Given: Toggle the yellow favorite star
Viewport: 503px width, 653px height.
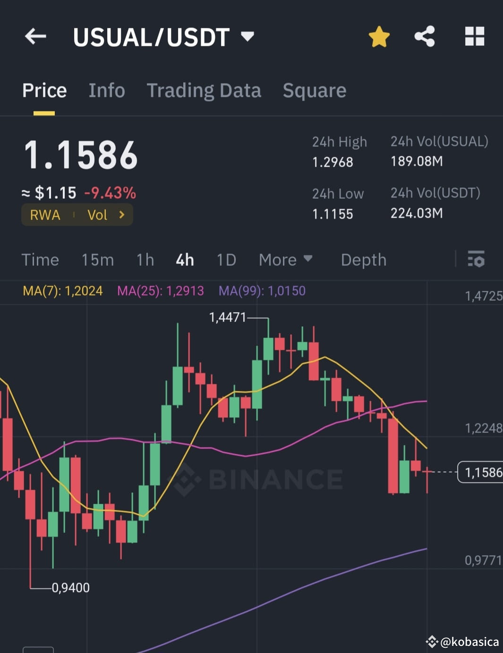Looking at the screenshot, I should coord(379,36).
